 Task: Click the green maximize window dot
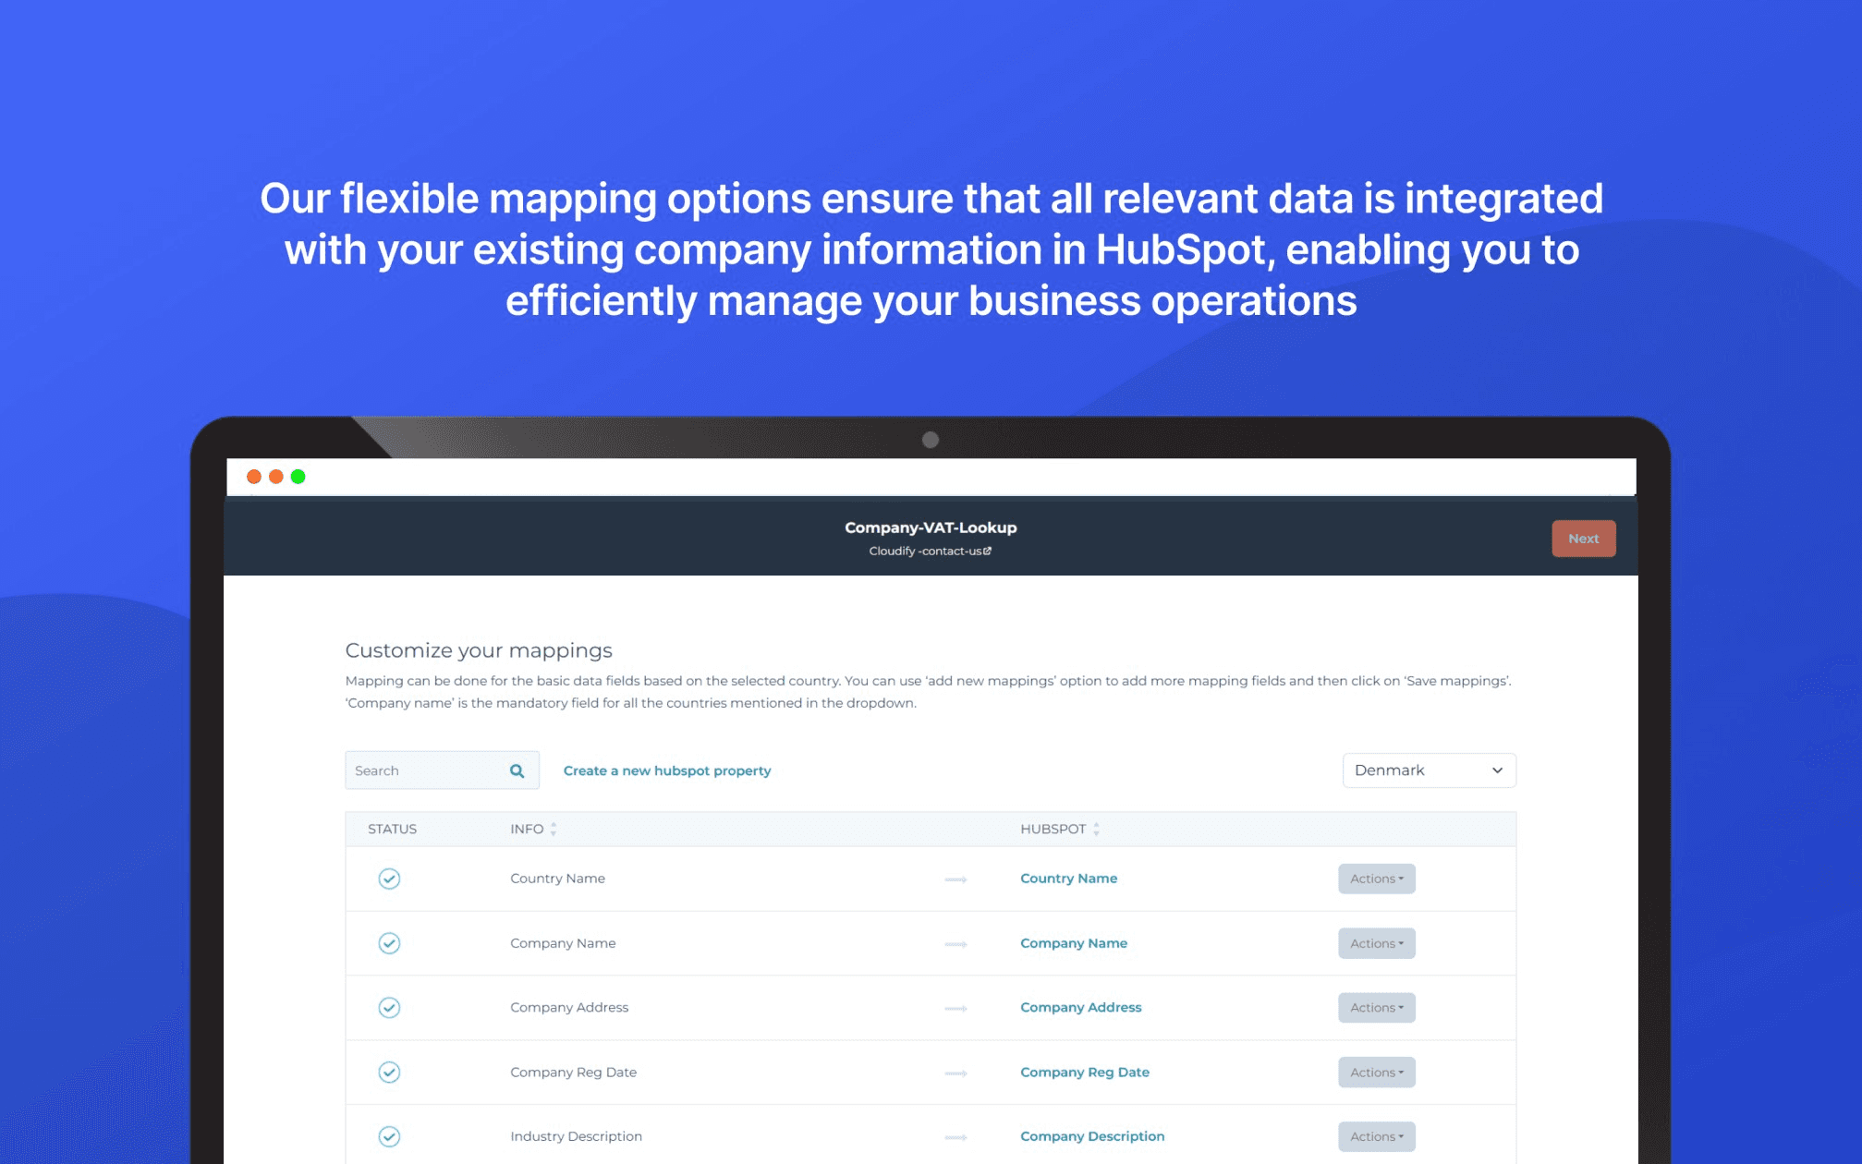pos(298,477)
